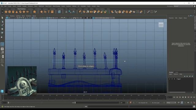Viewport: 196px width, 110px height.
Task: Choose the Paint Selection tool in toolbox
Action: tap(2, 25)
